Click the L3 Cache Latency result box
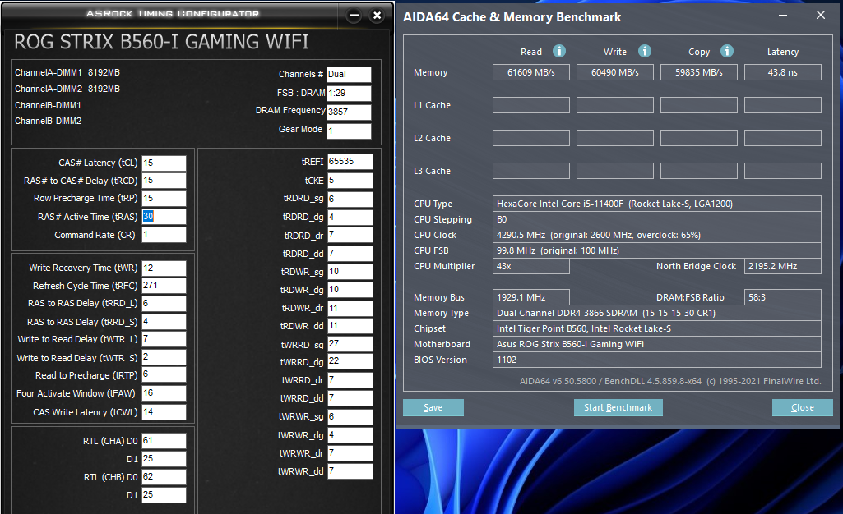 783,171
